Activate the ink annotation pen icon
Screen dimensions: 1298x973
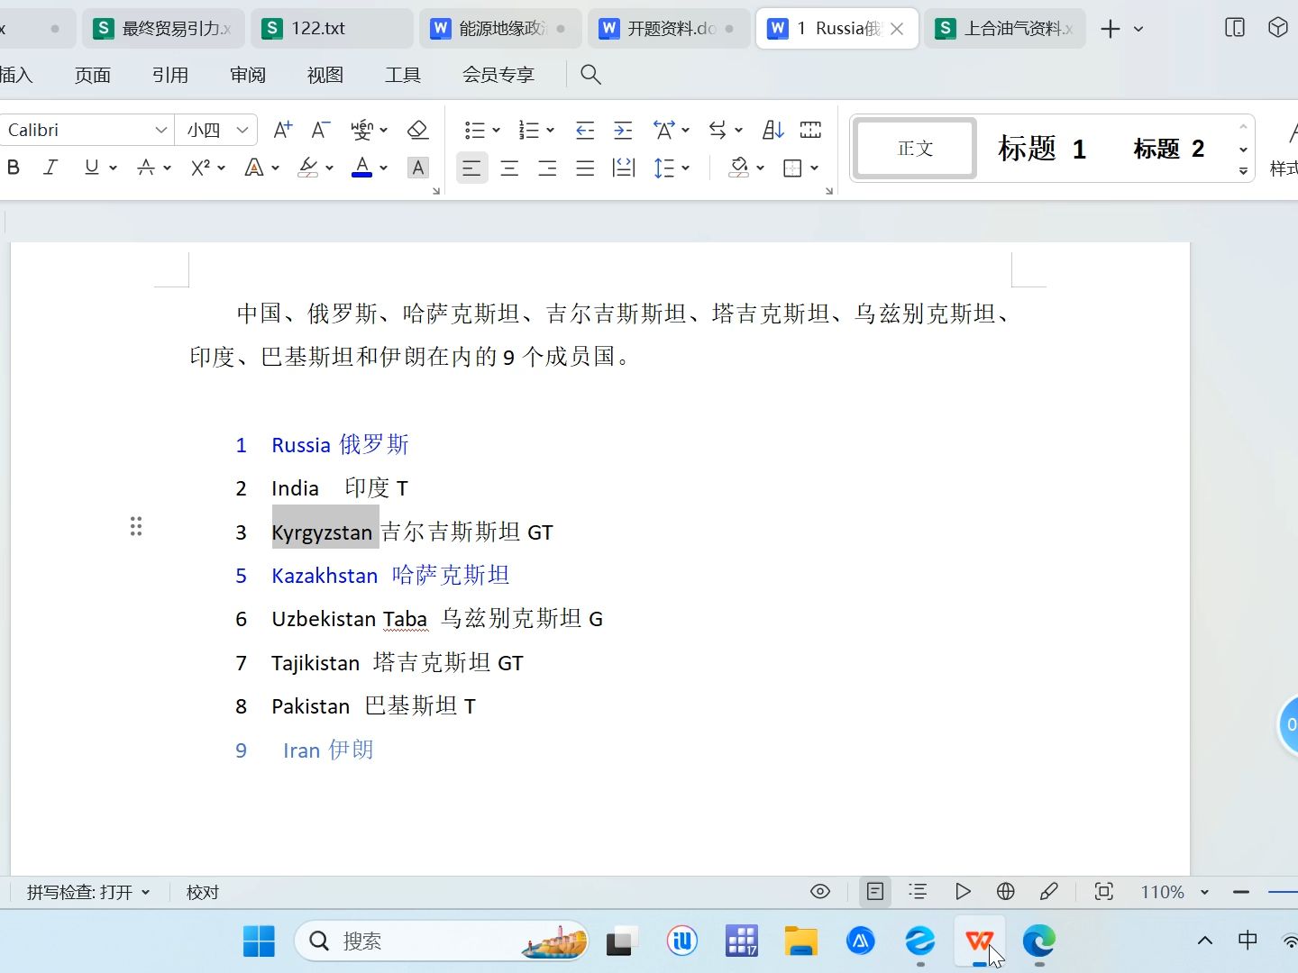point(1049,891)
